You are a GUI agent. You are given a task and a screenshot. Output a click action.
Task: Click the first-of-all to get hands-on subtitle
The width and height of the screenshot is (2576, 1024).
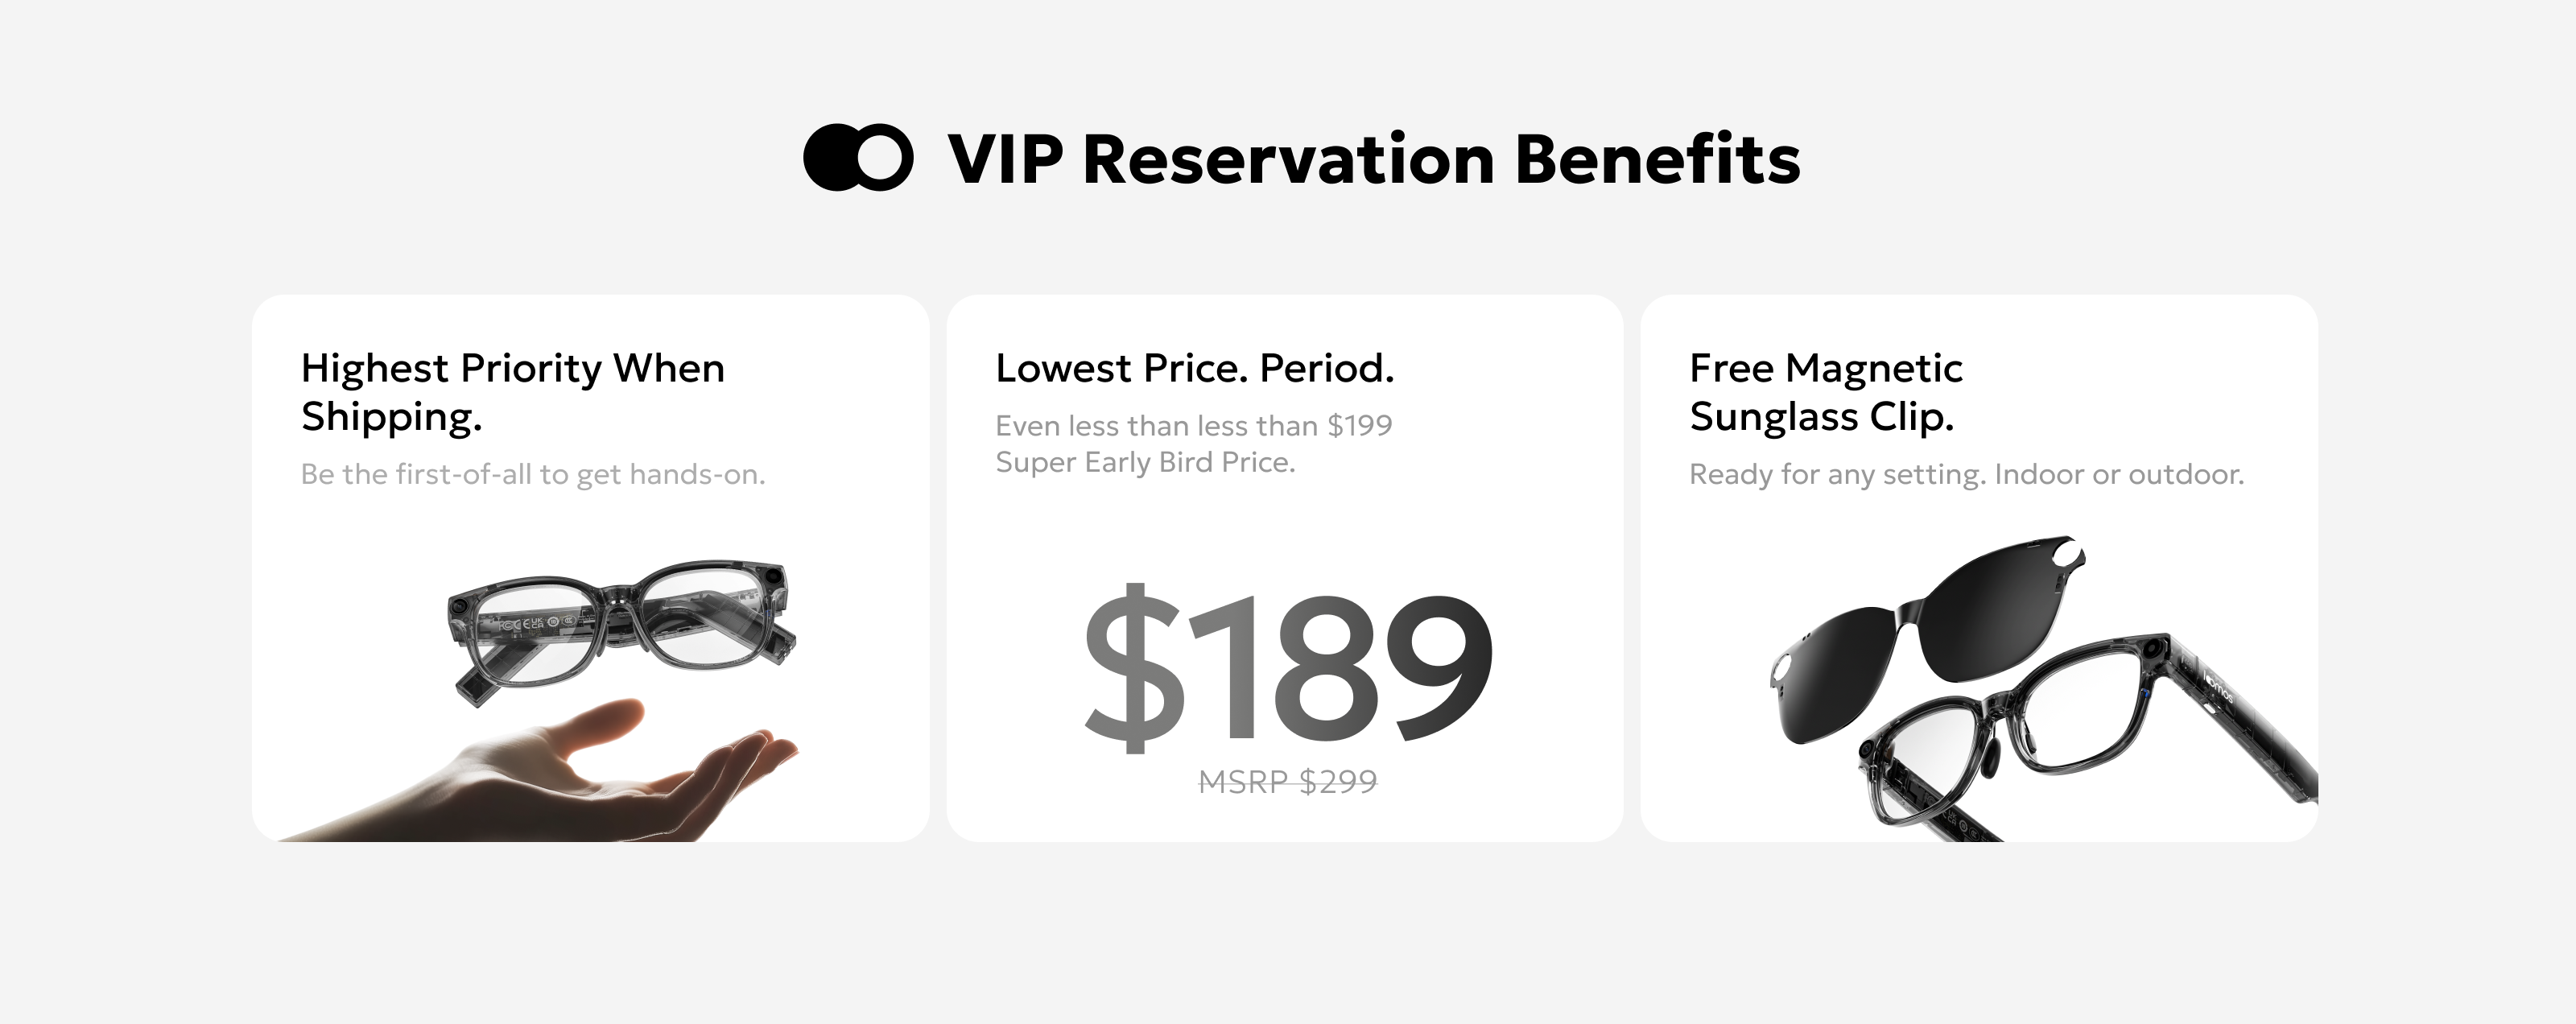click(x=532, y=474)
